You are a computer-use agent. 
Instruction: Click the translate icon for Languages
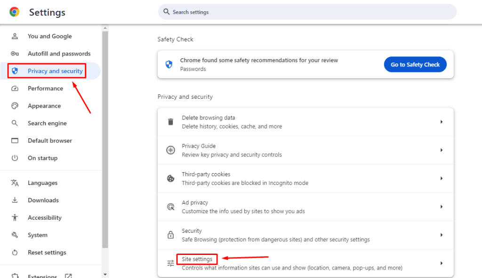tap(15, 183)
